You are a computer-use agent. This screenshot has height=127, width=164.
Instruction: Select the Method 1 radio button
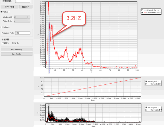tap(1, 12)
